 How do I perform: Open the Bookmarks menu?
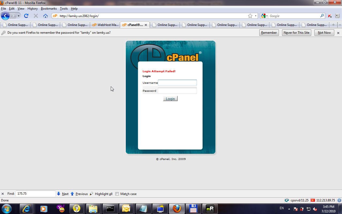coord(49,9)
